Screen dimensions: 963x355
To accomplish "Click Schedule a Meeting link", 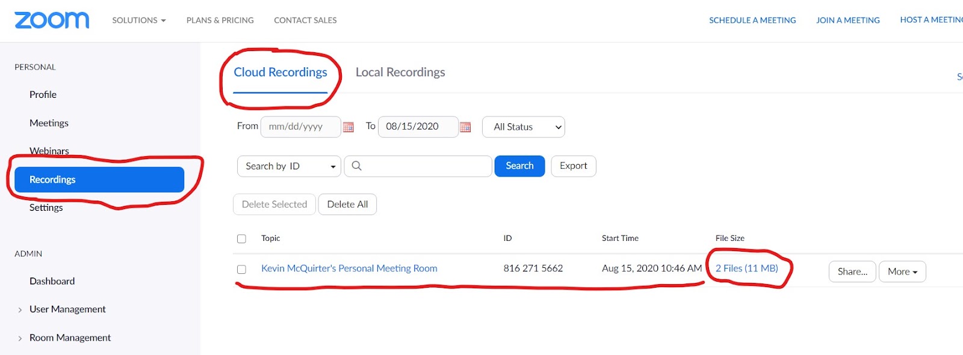I will [x=752, y=20].
